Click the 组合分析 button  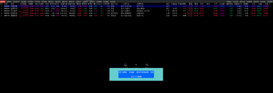click(x=242, y=2)
